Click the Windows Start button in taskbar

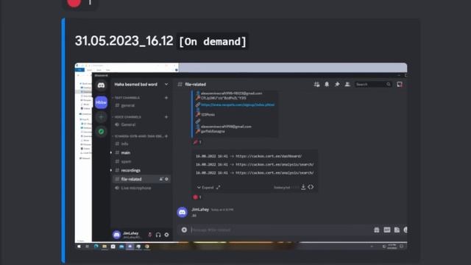click(x=79, y=247)
